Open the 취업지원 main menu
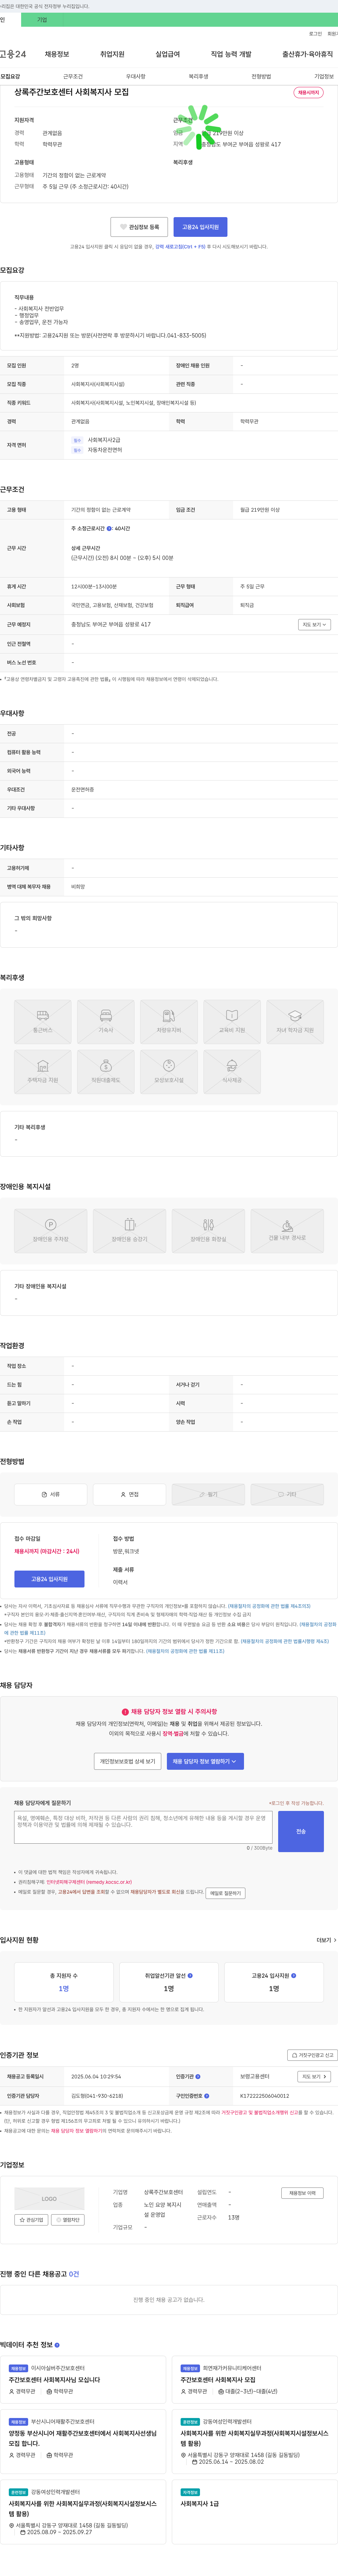338x2576 pixels. pos(112,54)
